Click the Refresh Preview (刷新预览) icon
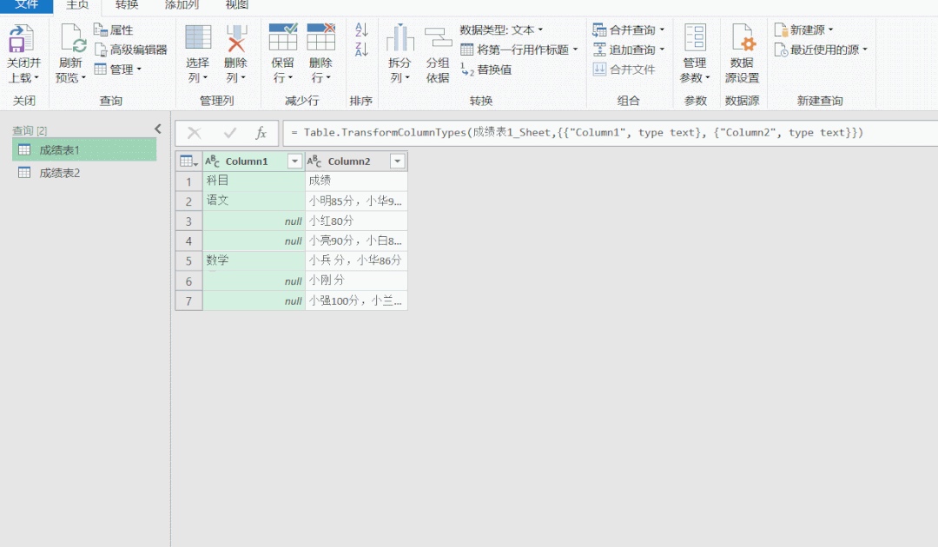The width and height of the screenshot is (938, 547). coord(73,39)
